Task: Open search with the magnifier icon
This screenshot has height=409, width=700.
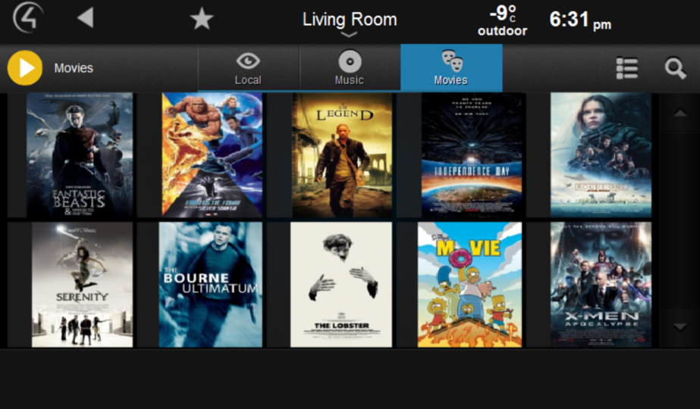Action: [x=675, y=69]
